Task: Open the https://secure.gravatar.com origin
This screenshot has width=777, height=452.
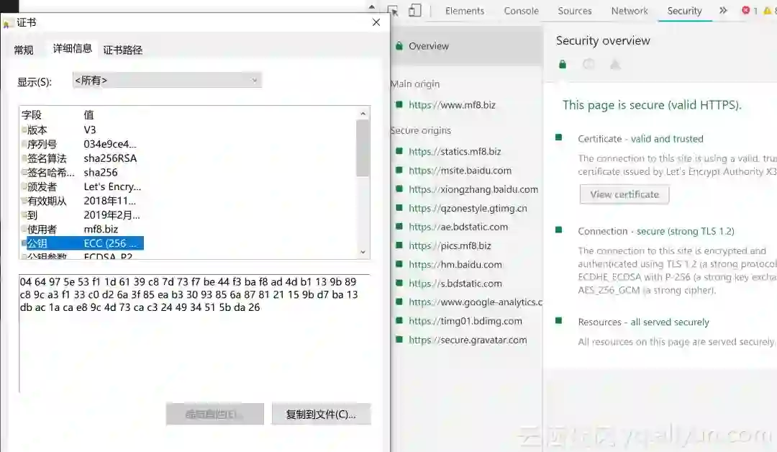Action: tap(468, 340)
